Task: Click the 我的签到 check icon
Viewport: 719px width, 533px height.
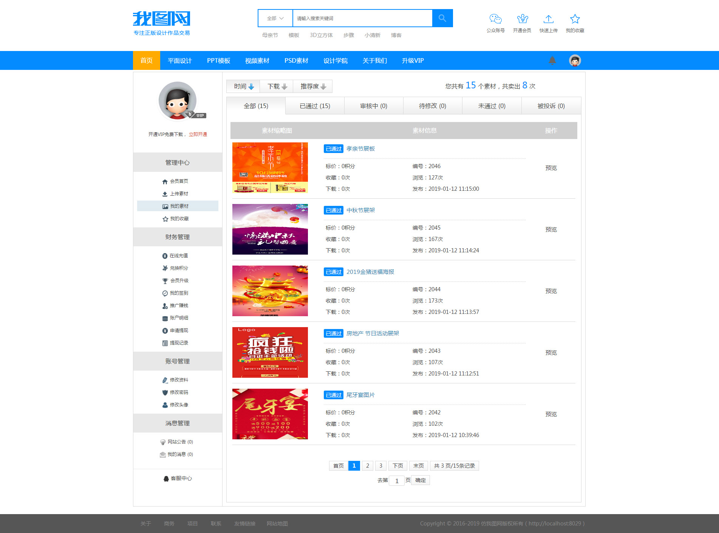Action: point(165,293)
